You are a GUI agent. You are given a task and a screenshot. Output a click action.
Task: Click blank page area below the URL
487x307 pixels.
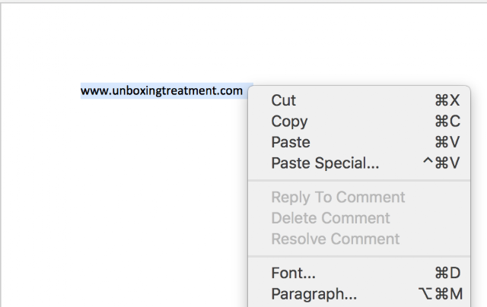click(x=124, y=201)
